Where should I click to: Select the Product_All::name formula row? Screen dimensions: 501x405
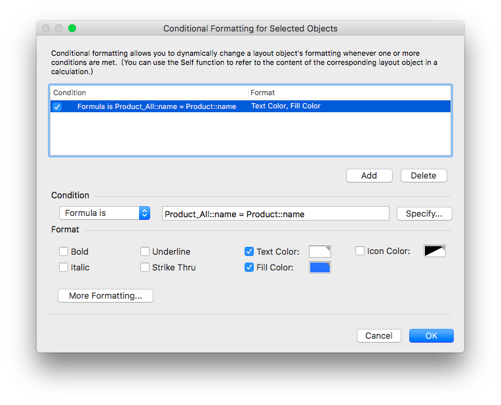coord(250,106)
